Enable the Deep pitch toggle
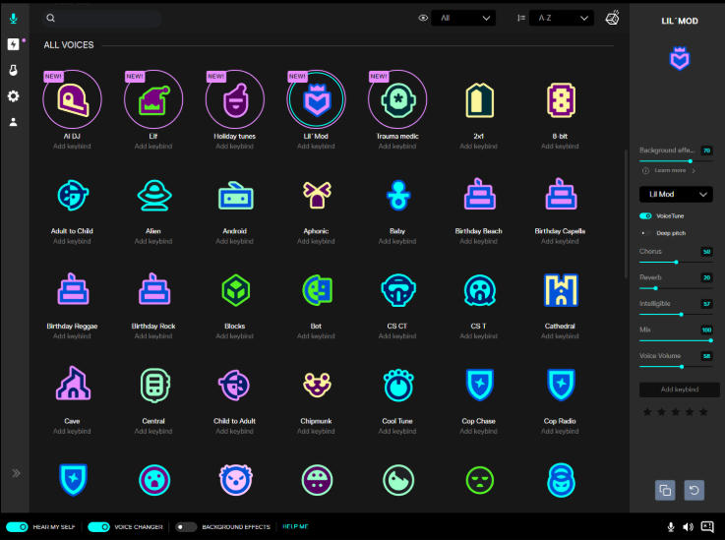 point(645,233)
